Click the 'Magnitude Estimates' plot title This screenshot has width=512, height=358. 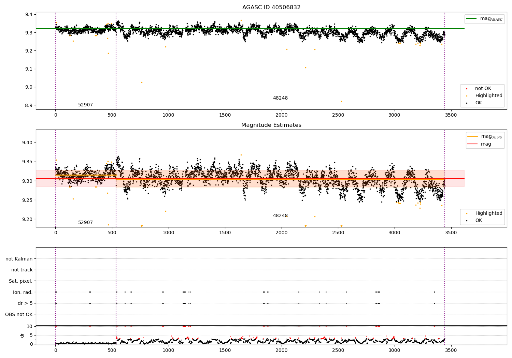[x=271, y=125]
